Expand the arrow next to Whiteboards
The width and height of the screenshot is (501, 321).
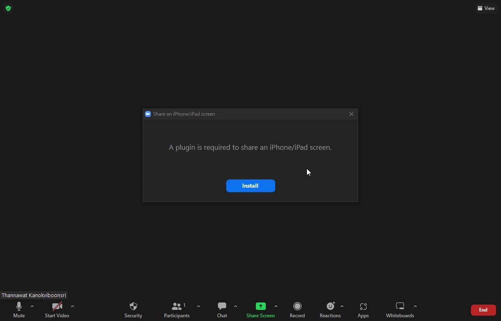tap(415, 307)
